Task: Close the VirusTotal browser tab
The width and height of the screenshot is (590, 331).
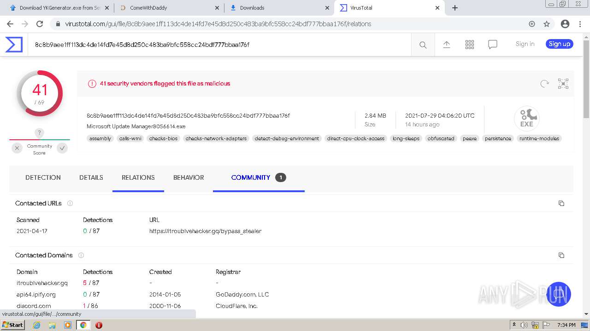Action: tap(437, 8)
